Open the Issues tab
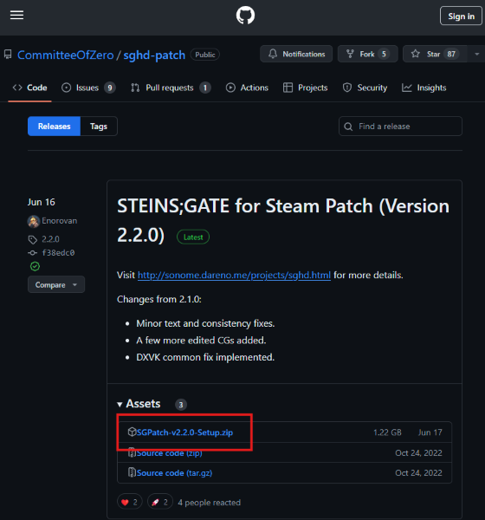Screen dimensions: 485x520 (88, 88)
